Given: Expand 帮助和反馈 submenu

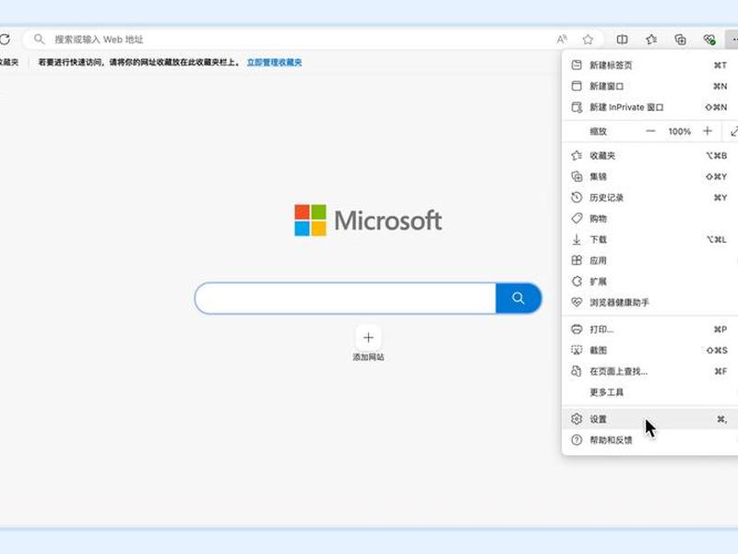Looking at the screenshot, I should 650,440.
